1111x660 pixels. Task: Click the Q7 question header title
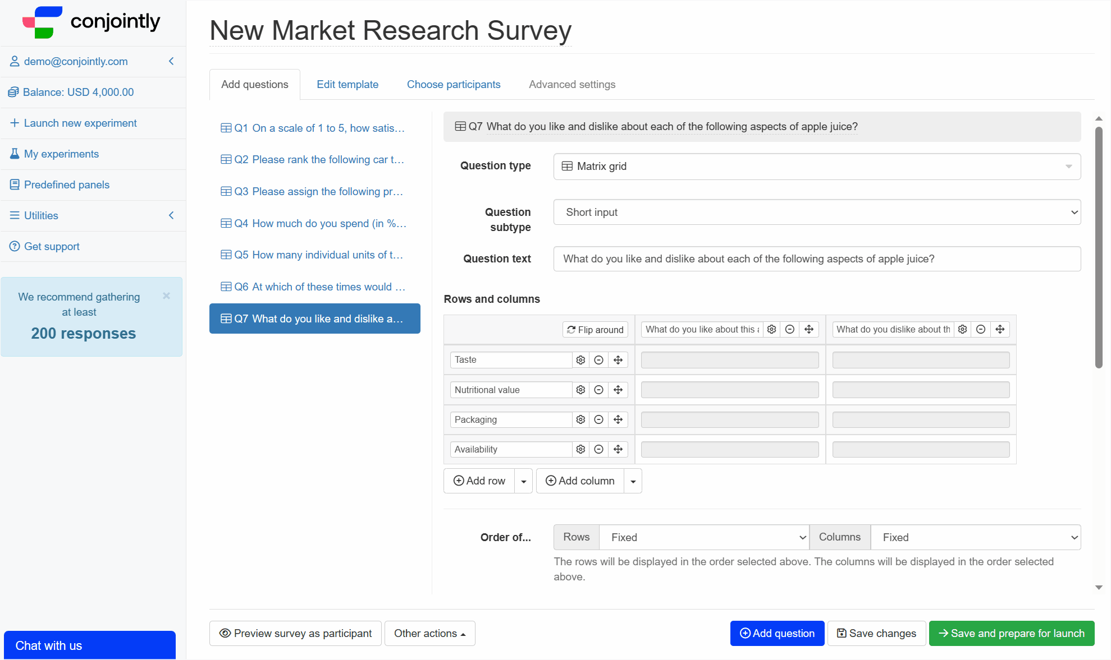(672, 127)
